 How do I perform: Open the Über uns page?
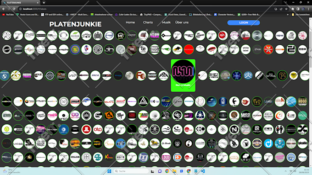click(x=182, y=22)
